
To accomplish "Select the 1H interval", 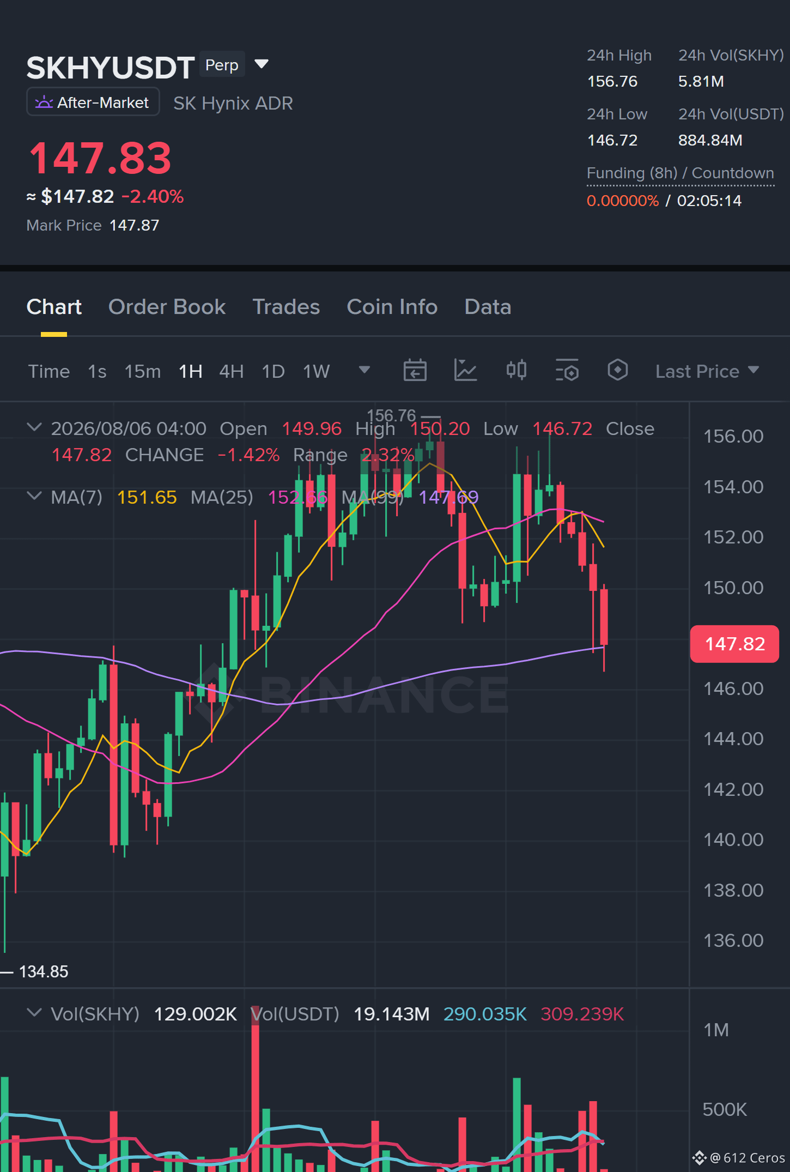I will click(191, 371).
